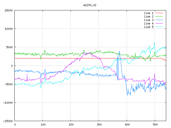Select the 'line 2' legend label
The width and height of the screenshot is (171, 128).
click(x=149, y=17)
